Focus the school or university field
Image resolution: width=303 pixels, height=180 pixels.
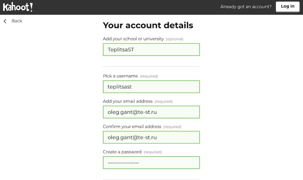(x=151, y=49)
